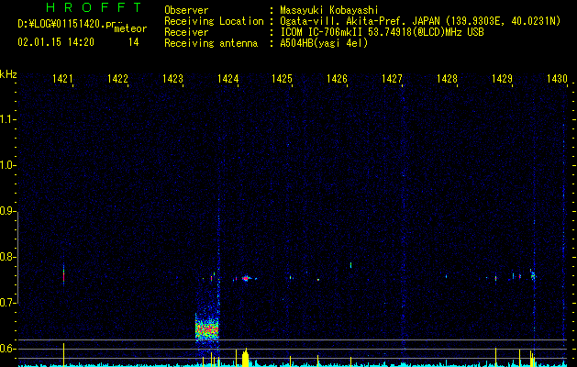This screenshot has width=577, height=367.
Task: Click the word meteor beside the file path
Action: coord(130,28)
